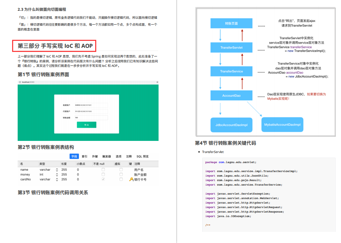Click the cardNo field cell
The width and height of the screenshot is (341, 243).
25,179
